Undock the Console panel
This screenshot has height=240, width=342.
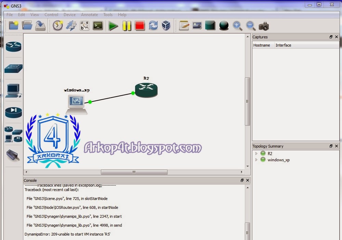(x=242, y=180)
